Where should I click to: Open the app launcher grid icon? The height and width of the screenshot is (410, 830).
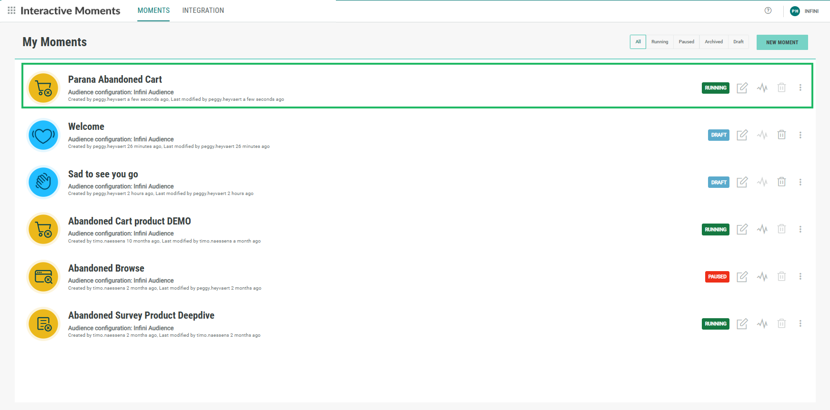click(11, 10)
